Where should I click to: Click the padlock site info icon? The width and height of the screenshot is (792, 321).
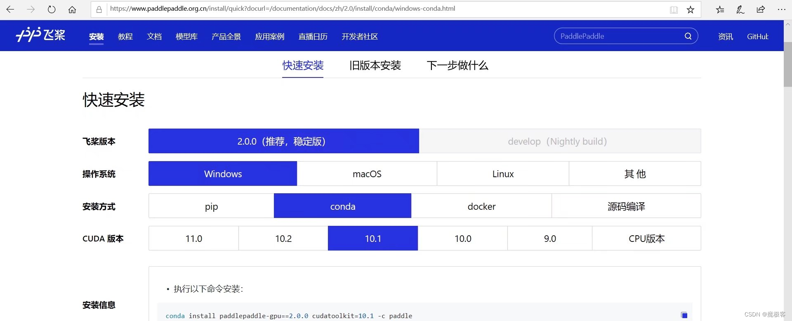pyautogui.click(x=99, y=9)
